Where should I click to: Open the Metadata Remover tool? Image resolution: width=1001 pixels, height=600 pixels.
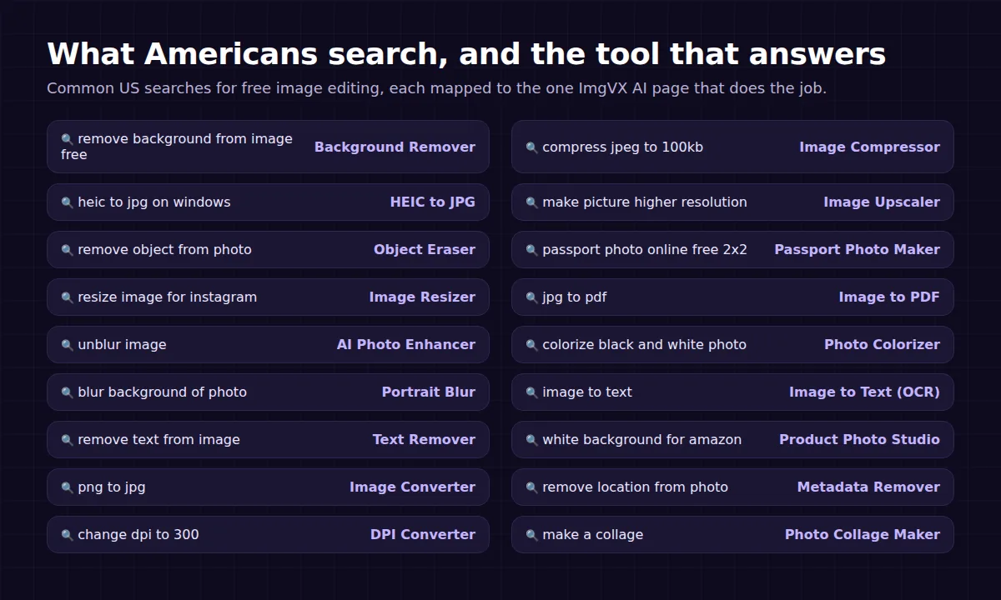868,487
